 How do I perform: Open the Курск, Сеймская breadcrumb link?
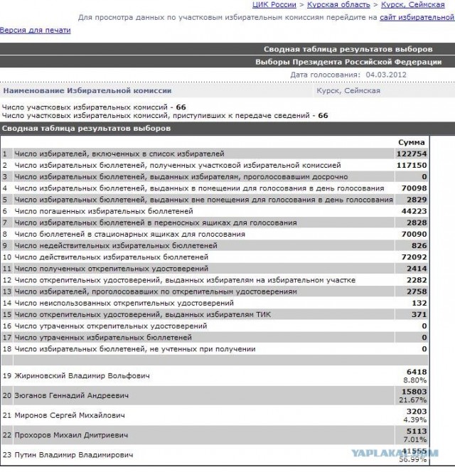(x=413, y=5)
